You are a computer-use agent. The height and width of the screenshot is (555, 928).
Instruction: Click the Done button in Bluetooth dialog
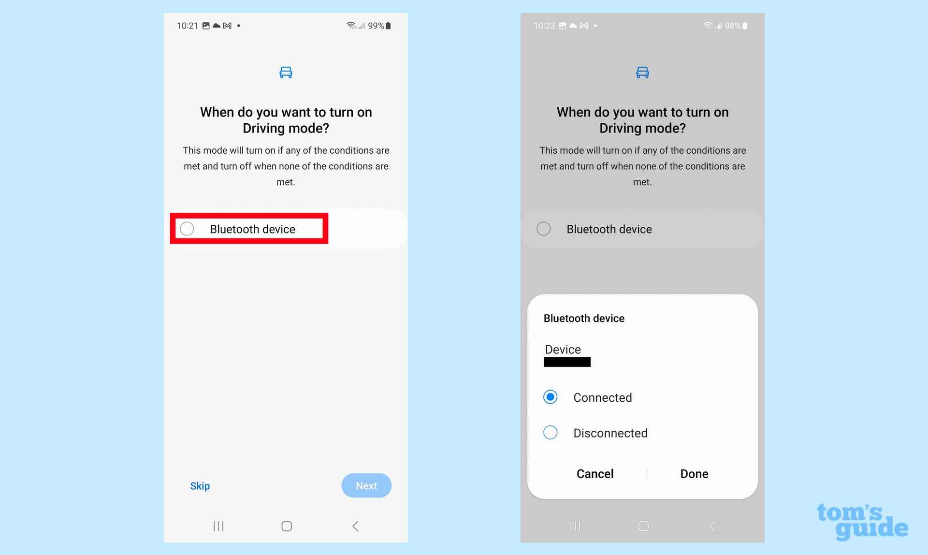(x=695, y=474)
